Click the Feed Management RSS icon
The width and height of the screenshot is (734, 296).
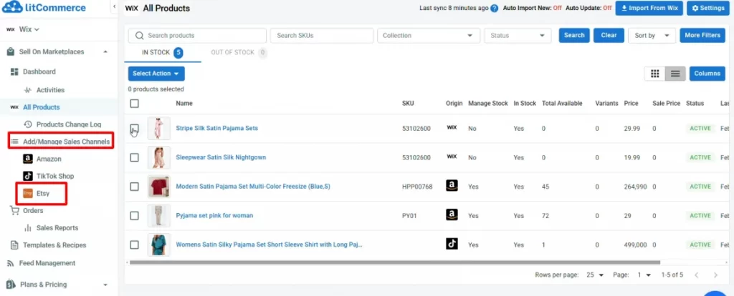[10, 263]
